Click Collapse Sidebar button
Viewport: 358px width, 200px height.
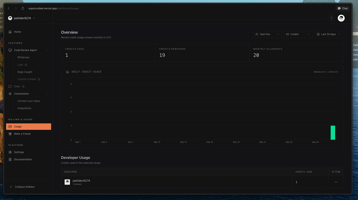click(x=22, y=187)
